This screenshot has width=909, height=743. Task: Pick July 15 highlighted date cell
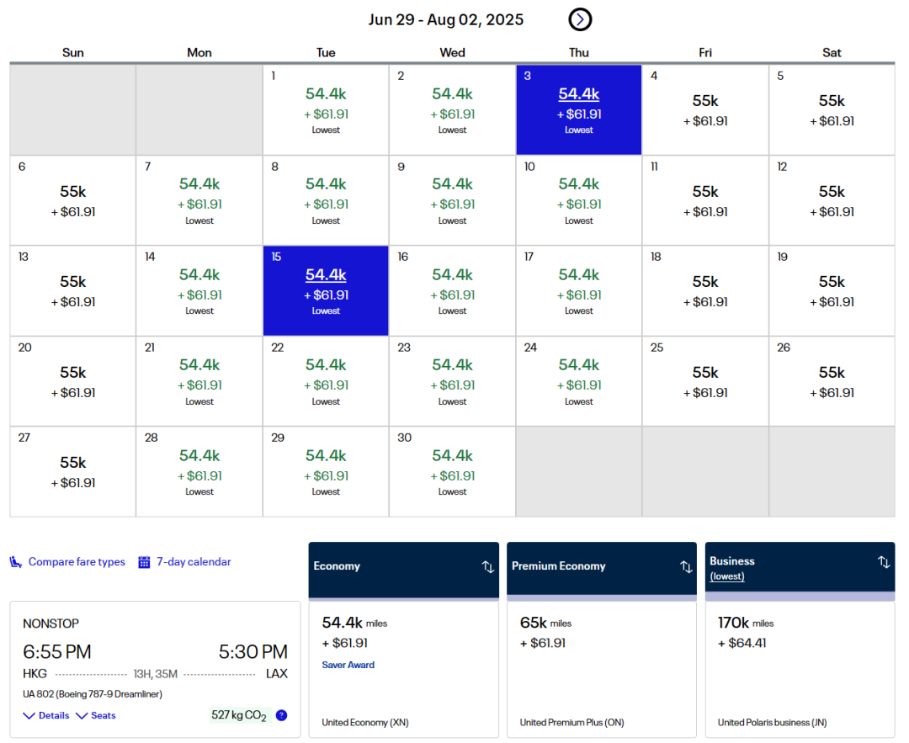coord(326,291)
